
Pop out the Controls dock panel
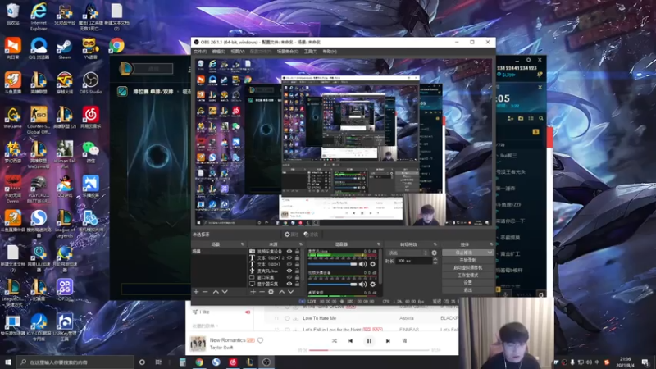491,244
